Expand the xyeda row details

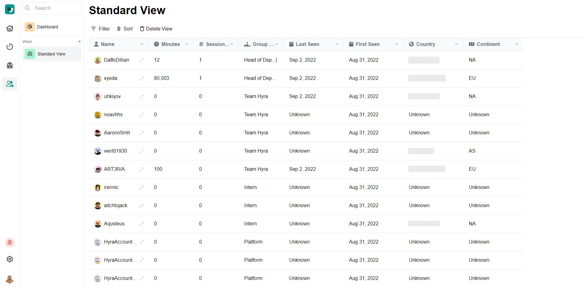[x=142, y=79]
